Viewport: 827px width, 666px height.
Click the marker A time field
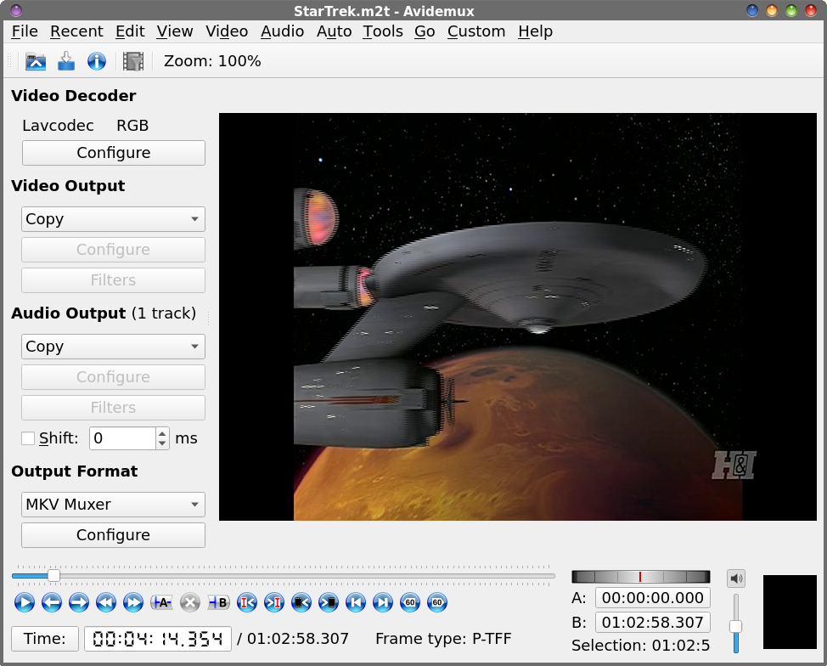(x=652, y=598)
